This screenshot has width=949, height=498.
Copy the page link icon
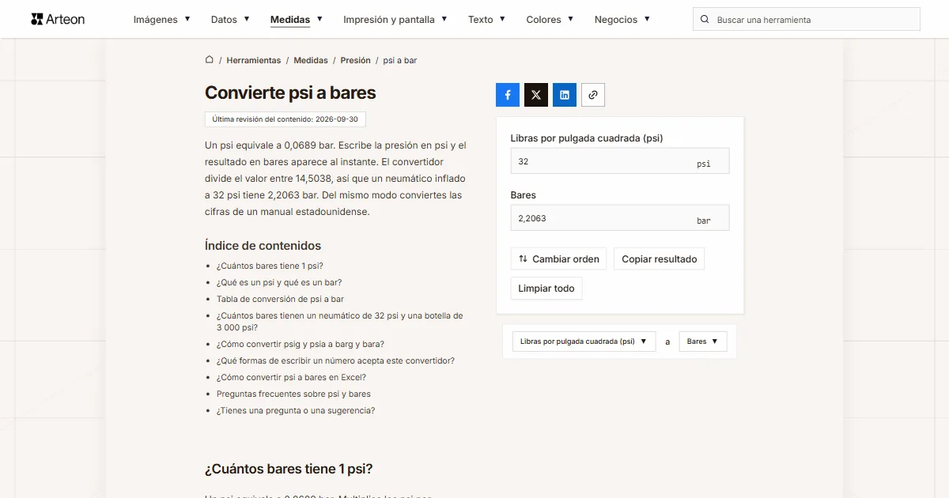coord(593,95)
